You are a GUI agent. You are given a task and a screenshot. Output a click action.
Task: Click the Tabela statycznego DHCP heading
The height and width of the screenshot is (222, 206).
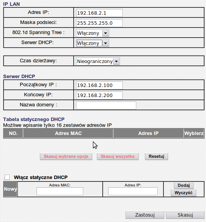pos(34,120)
